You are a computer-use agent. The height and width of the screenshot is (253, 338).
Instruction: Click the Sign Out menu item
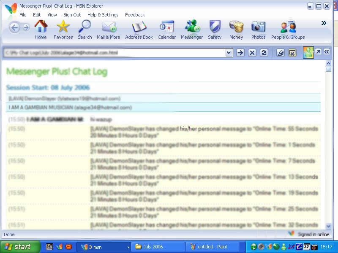pos(72,15)
